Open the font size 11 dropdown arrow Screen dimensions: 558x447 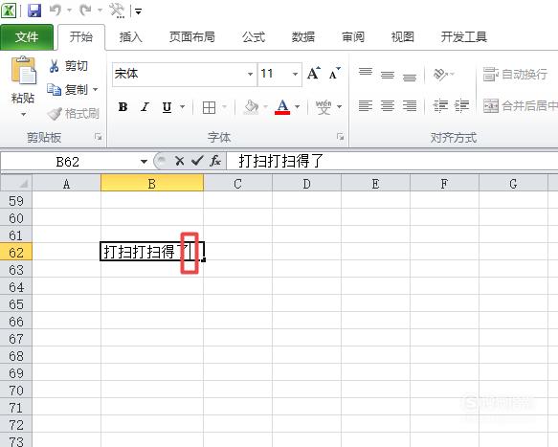(x=295, y=74)
